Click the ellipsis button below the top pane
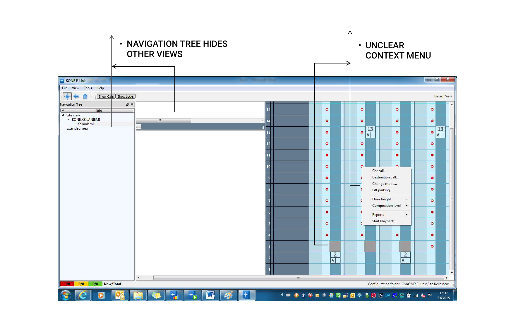523x332 pixels. [x=138, y=127]
